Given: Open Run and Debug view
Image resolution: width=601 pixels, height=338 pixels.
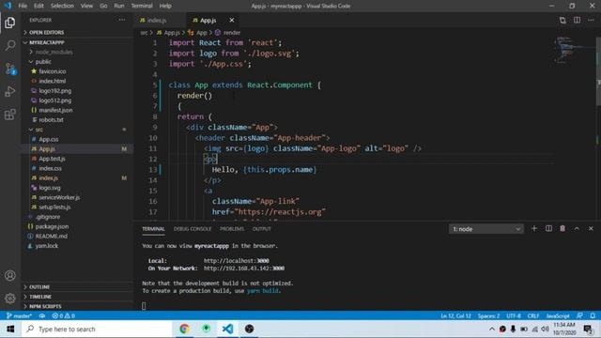Looking at the screenshot, I should (10, 92).
